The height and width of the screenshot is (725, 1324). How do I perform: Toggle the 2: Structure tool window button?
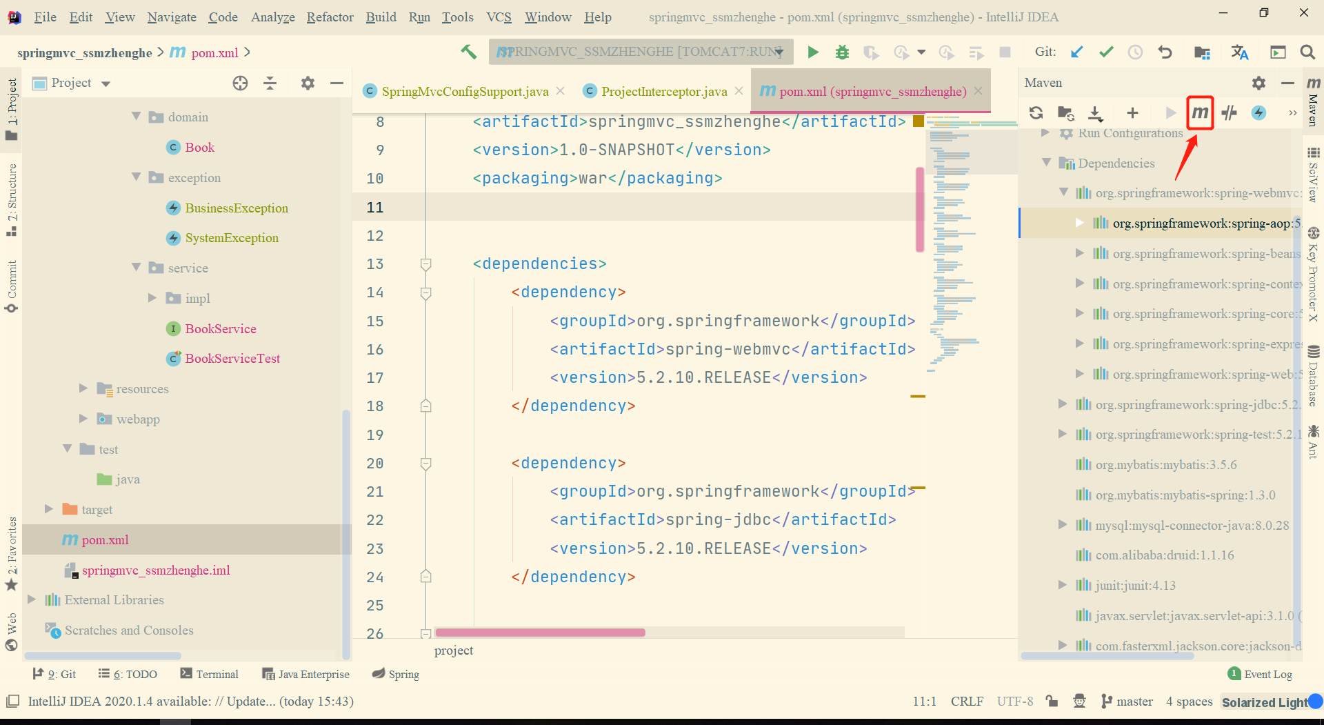click(x=12, y=200)
